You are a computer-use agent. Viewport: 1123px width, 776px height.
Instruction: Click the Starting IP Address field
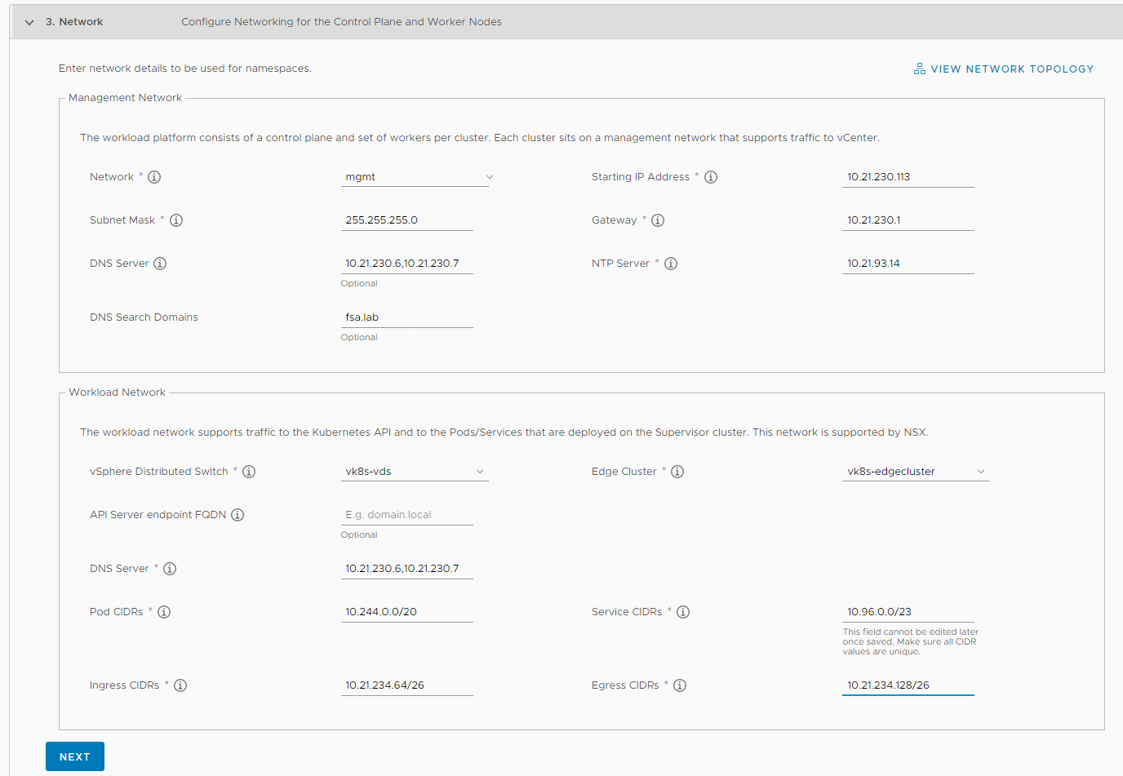click(908, 177)
